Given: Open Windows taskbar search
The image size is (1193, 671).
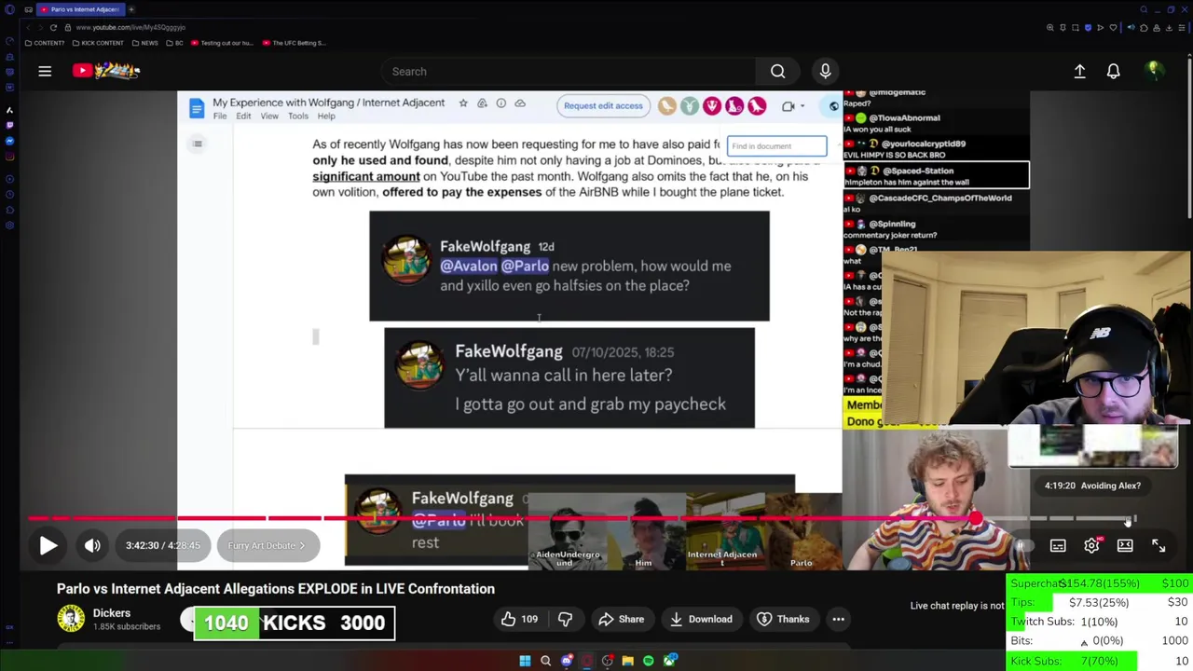Looking at the screenshot, I should click(x=545, y=661).
